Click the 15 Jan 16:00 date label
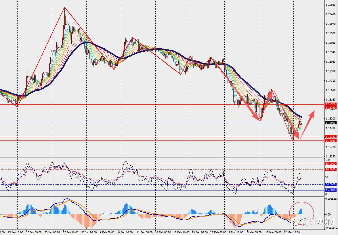The width and height of the screenshot is (338, 235). click(15, 232)
